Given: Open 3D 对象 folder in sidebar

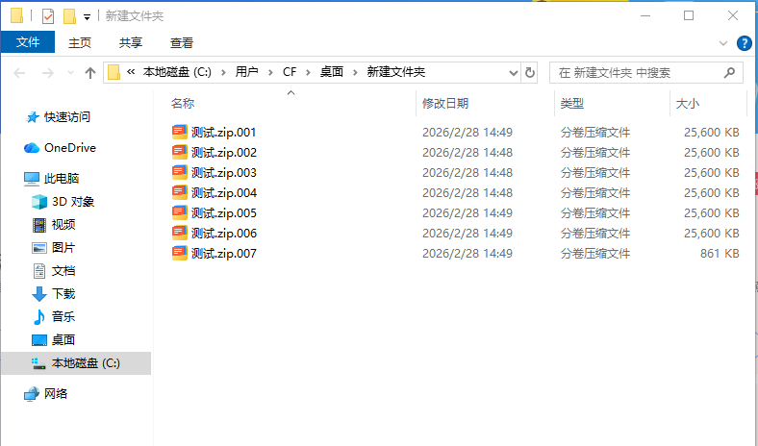Looking at the screenshot, I should click(73, 202).
